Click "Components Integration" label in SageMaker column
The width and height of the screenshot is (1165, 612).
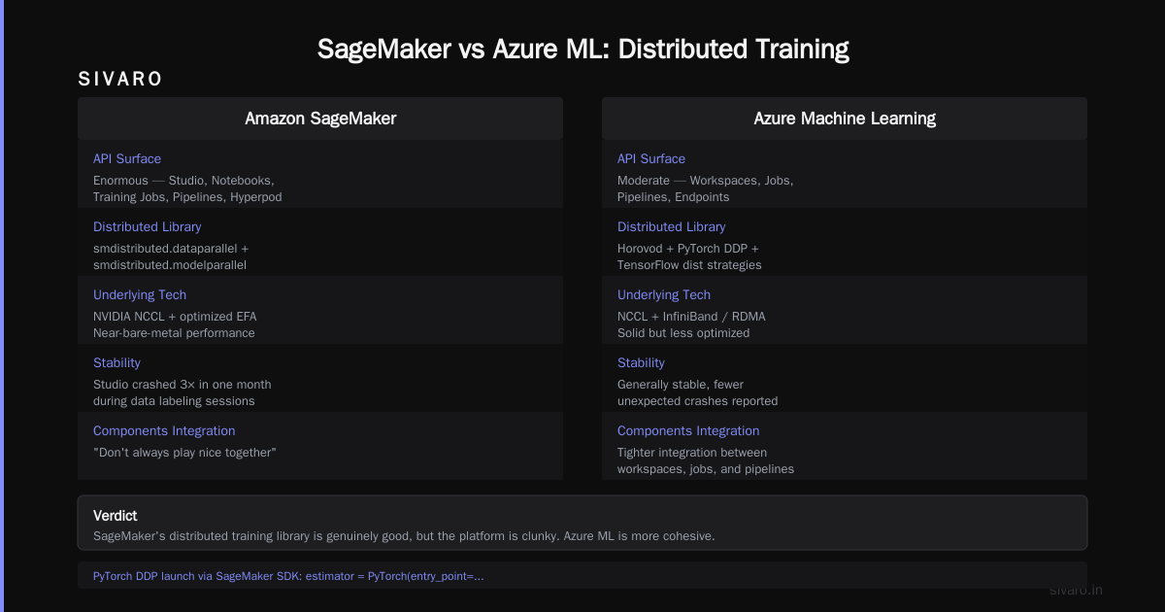tap(164, 430)
